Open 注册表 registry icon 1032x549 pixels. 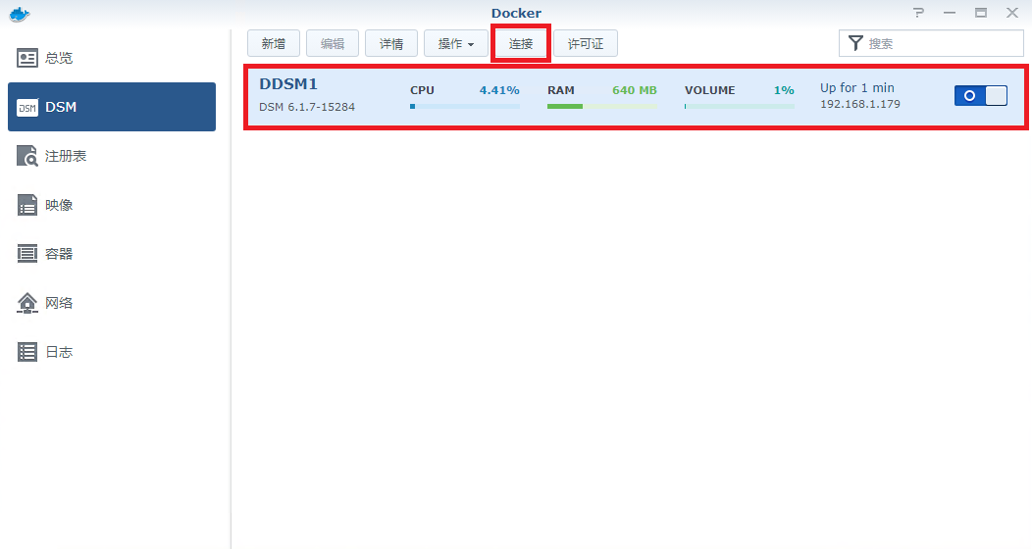27,156
